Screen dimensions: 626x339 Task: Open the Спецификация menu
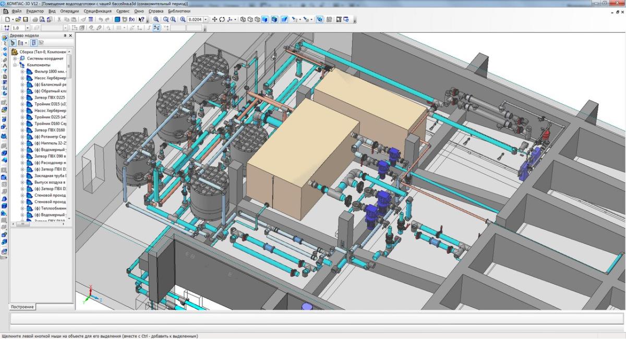[x=97, y=11]
